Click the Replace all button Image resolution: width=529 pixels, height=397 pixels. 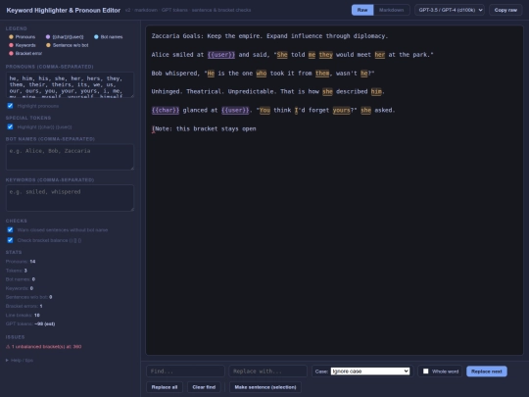[x=165, y=387]
